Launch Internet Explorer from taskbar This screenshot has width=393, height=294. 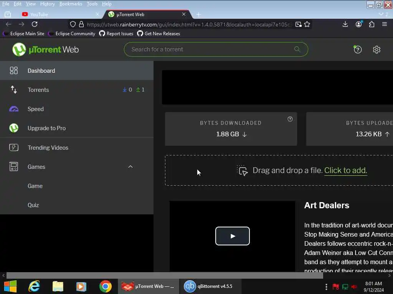[34, 286]
